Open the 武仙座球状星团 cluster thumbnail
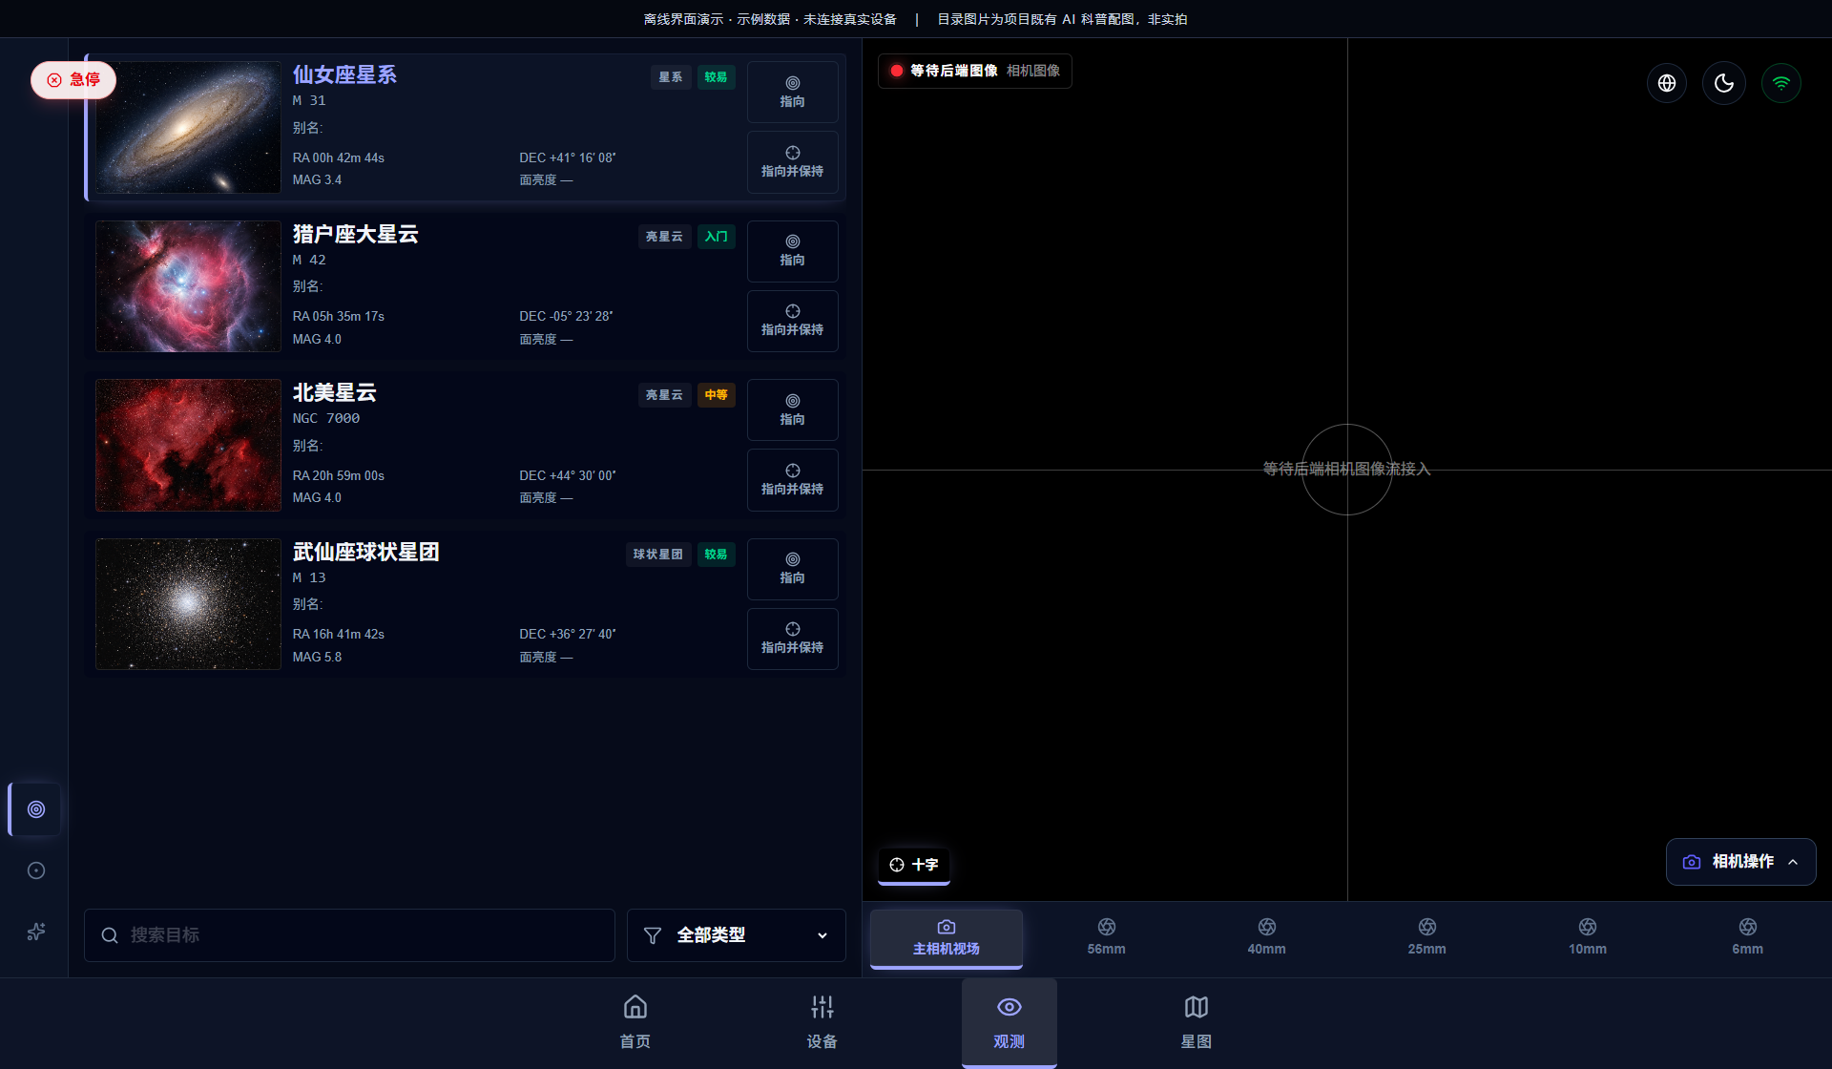Image resolution: width=1832 pixels, height=1069 pixels. click(x=188, y=604)
